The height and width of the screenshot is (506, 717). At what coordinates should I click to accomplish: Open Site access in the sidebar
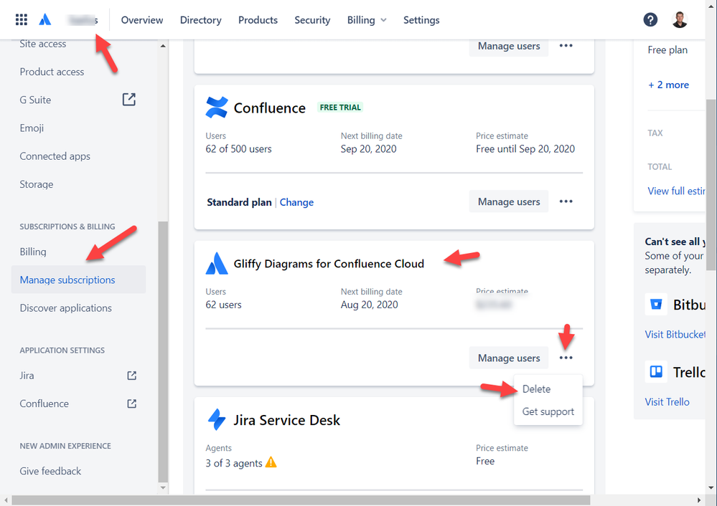tap(43, 44)
